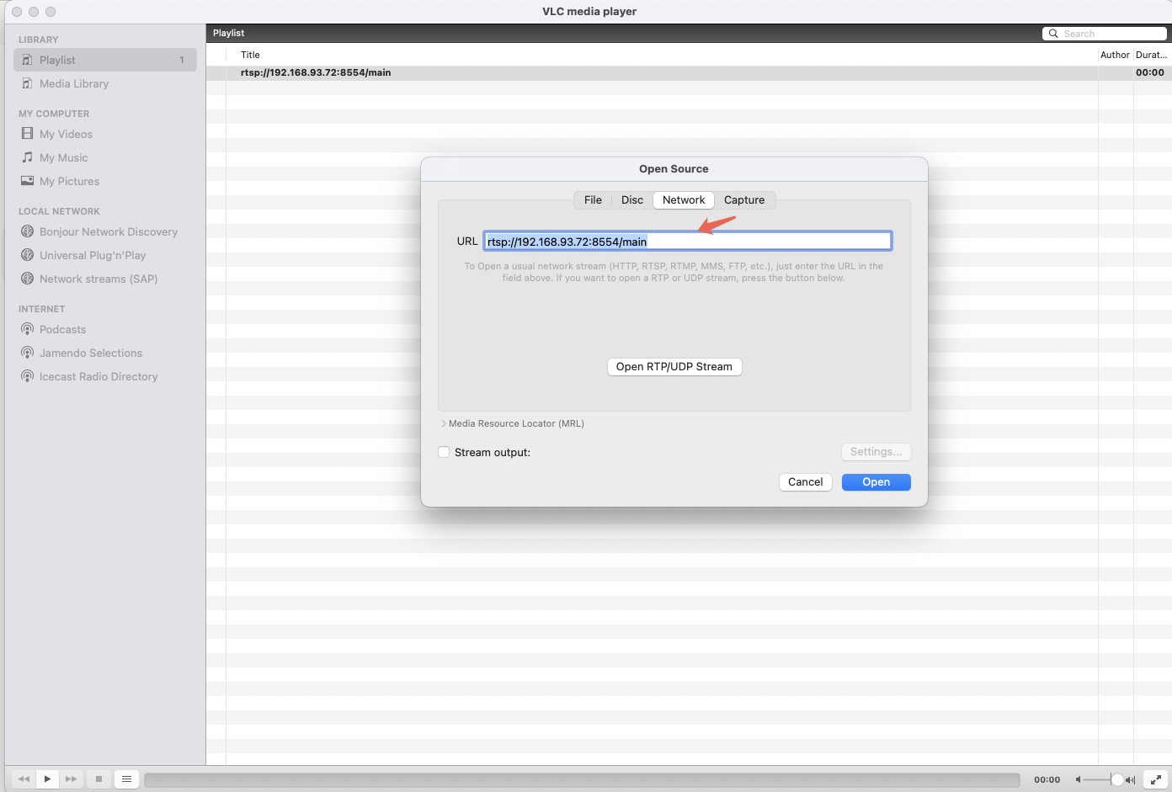Open My Videos in sidebar

click(x=66, y=134)
